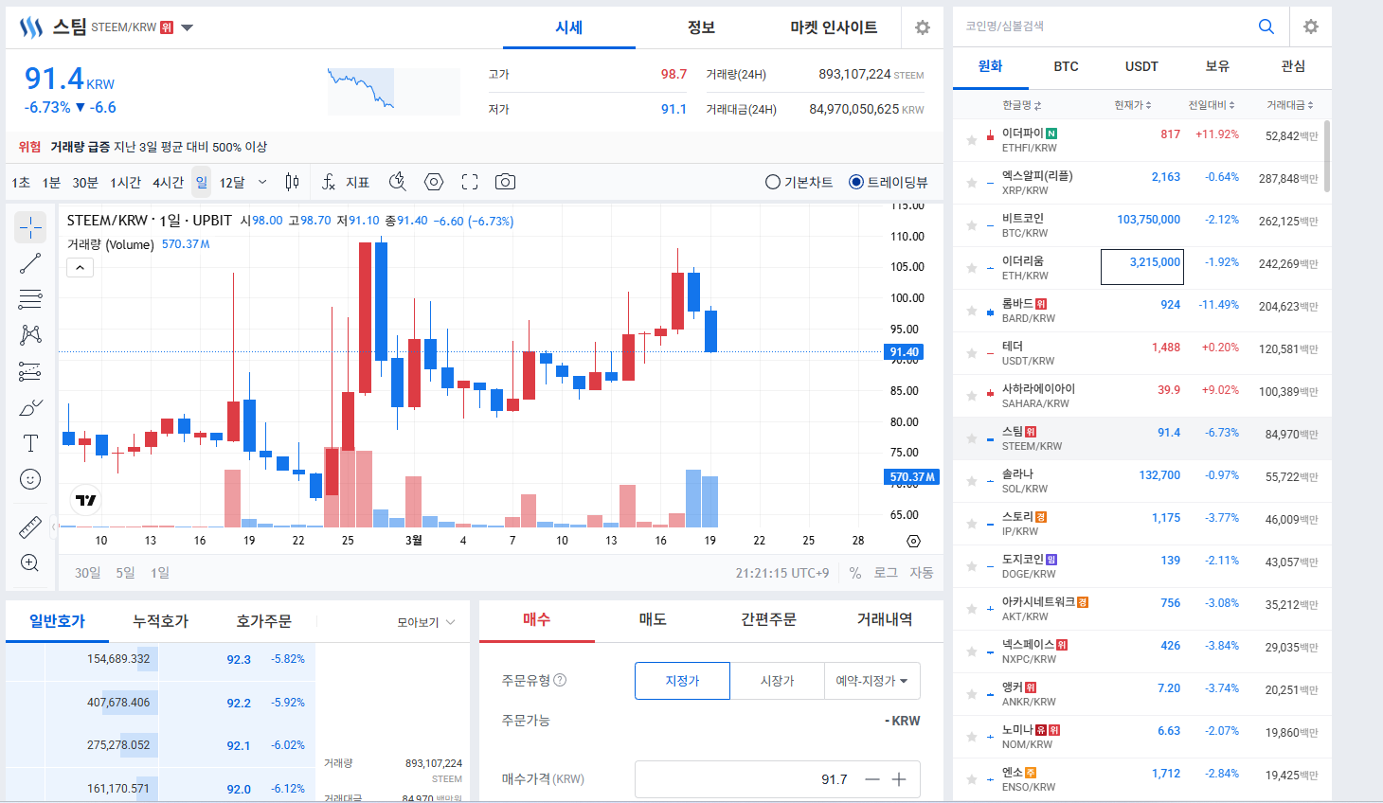Select the 기본차트 radio option
The width and height of the screenshot is (1383, 803).
pos(773,182)
